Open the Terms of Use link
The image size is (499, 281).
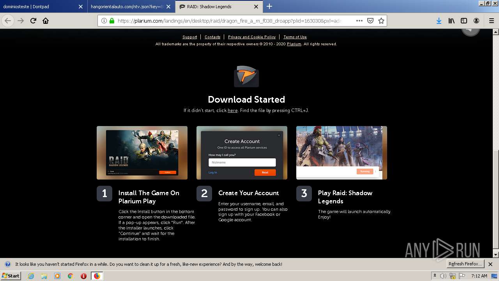[x=295, y=37]
